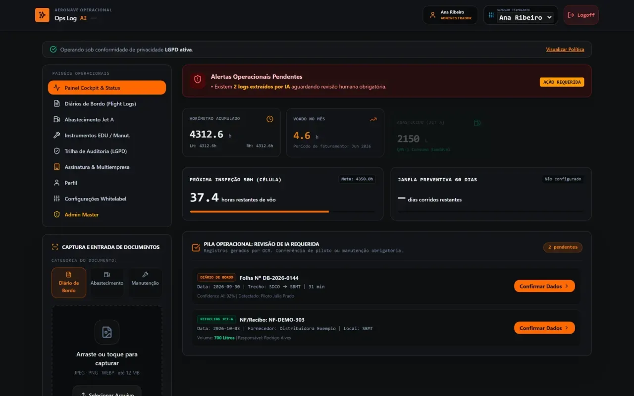Click the image upload icon in the drop zone
The height and width of the screenshot is (396, 634).
pyautogui.click(x=107, y=332)
